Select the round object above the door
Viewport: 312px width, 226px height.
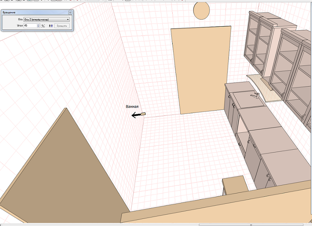click(201, 11)
